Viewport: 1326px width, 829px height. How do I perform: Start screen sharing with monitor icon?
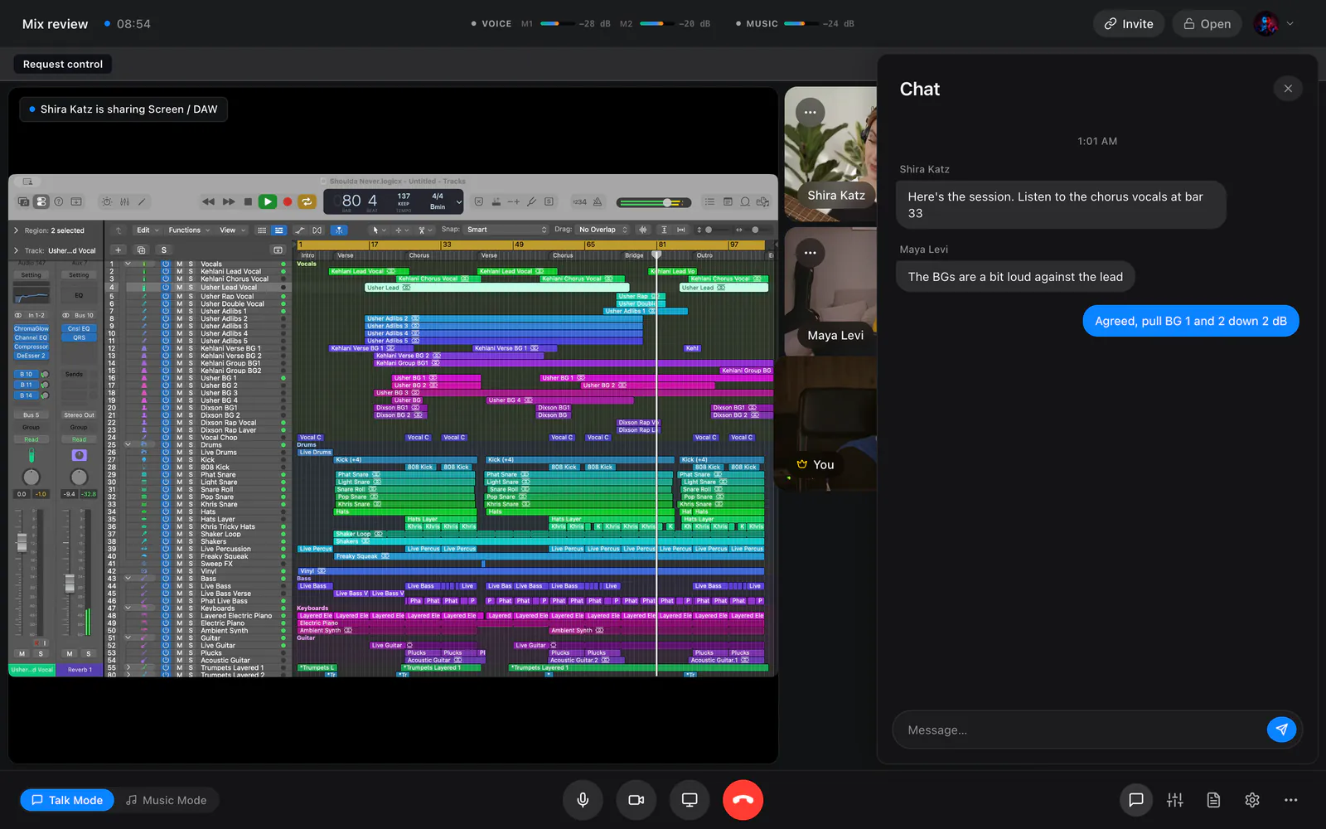pyautogui.click(x=689, y=800)
